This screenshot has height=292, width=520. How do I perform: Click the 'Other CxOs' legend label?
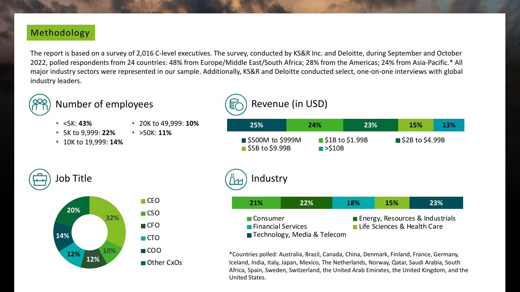[x=165, y=263]
